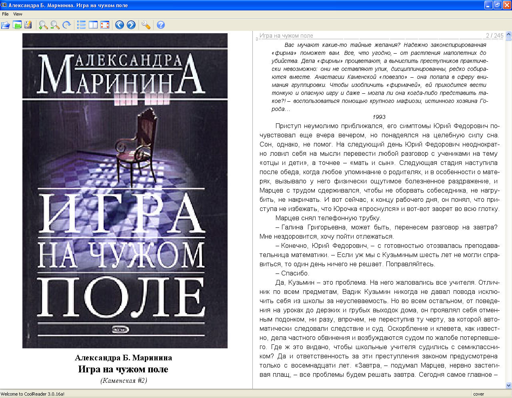Viewport: 512px width, 398px height.
Task: Click the page counter 2 / 245
Action: coord(494,36)
